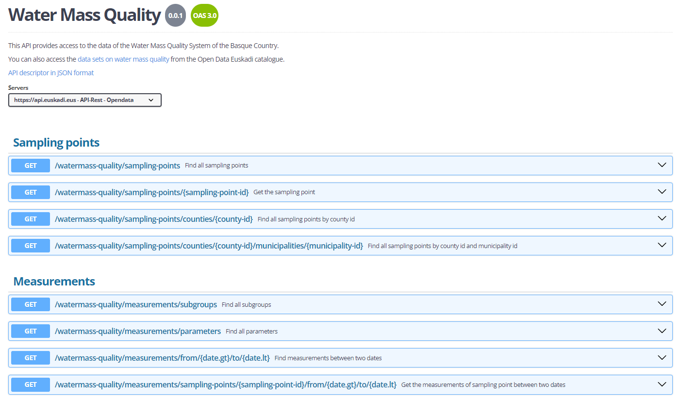Click GET button for /watermass-quality/sampling-points
681x401 pixels.
[x=31, y=166]
